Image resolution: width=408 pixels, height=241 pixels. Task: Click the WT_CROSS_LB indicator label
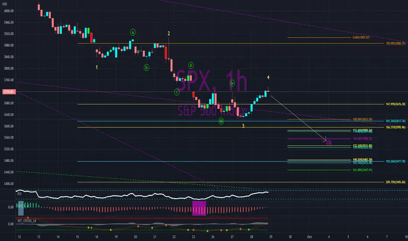[x=27, y=221]
